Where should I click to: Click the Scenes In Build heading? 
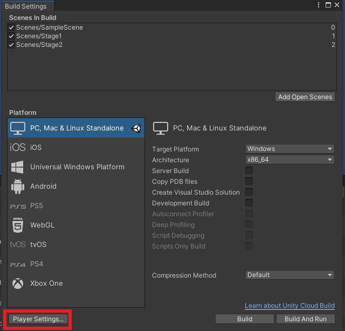pyautogui.click(x=33, y=18)
